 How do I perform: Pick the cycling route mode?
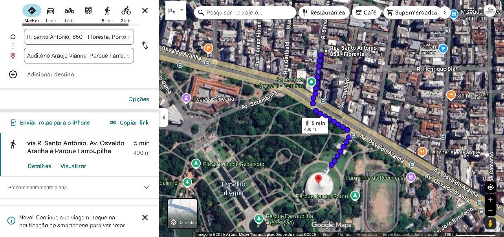coord(126,11)
